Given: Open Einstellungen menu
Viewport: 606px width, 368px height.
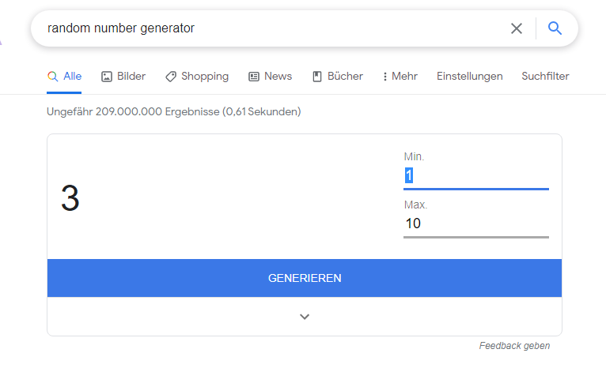Looking at the screenshot, I should point(470,77).
